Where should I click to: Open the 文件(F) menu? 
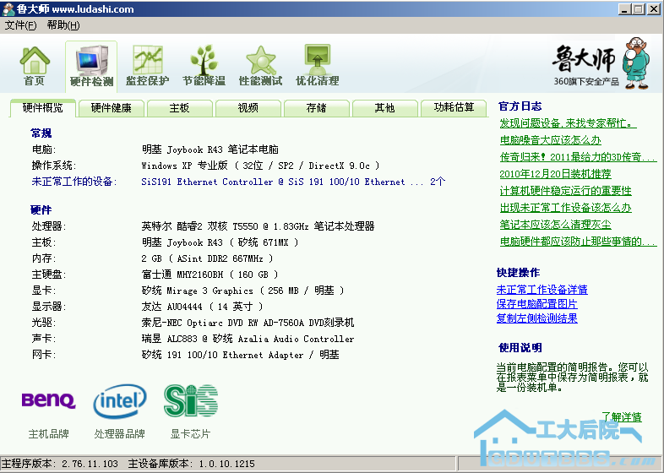tap(20, 25)
